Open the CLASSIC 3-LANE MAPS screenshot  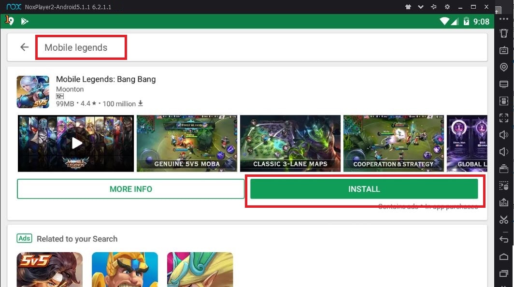pyautogui.click(x=290, y=143)
